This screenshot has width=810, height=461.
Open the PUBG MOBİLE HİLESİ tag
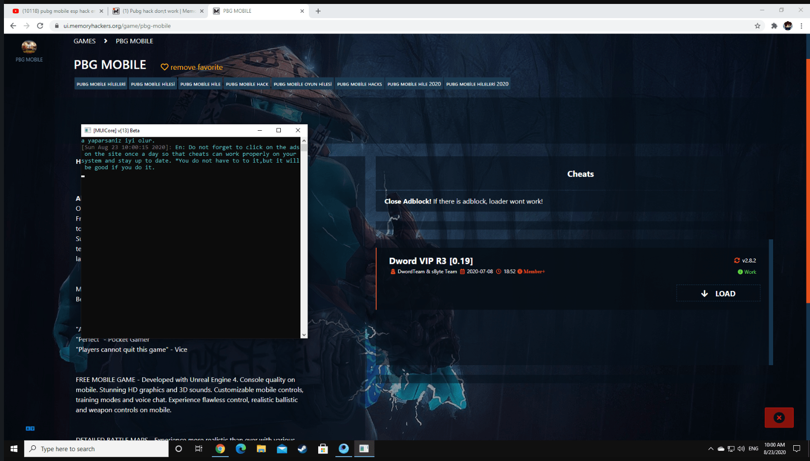pos(152,84)
